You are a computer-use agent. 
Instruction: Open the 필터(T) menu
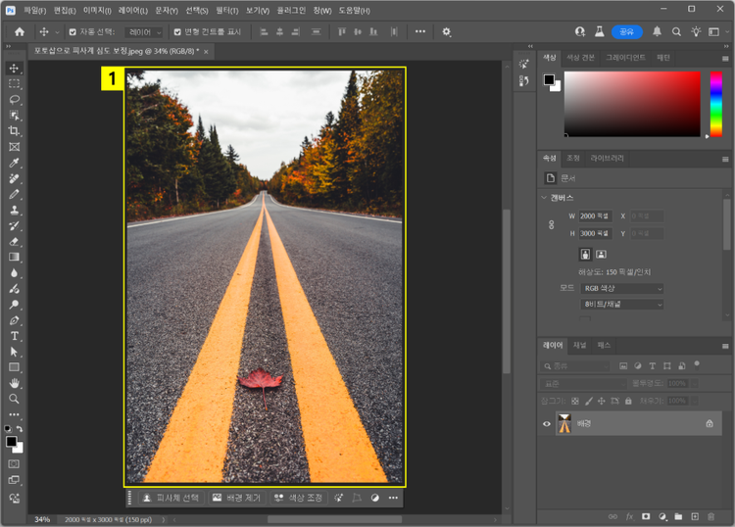click(x=226, y=10)
